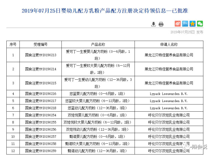This screenshot has width=214, height=156.
Task: Click serial number 5 cell
Action: click(x=13, y=101)
